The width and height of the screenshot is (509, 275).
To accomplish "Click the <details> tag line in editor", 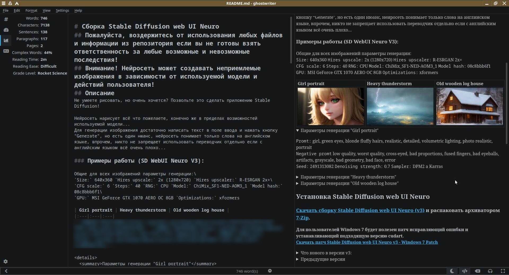I will tap(86, 258).
